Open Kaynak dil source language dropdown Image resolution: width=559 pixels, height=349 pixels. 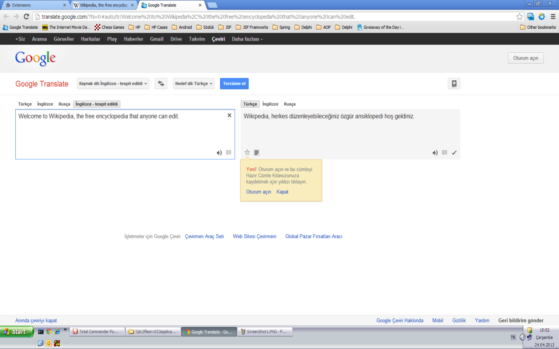click(x=113, y=83)
